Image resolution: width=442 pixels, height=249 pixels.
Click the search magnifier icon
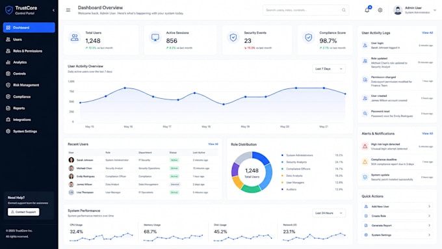[x=344, y=10]
